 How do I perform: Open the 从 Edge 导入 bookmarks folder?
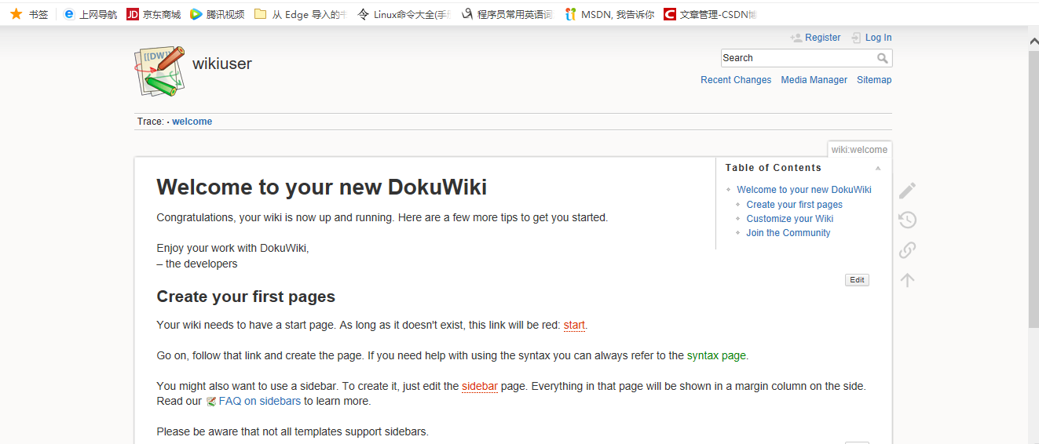tap(300, 14)
